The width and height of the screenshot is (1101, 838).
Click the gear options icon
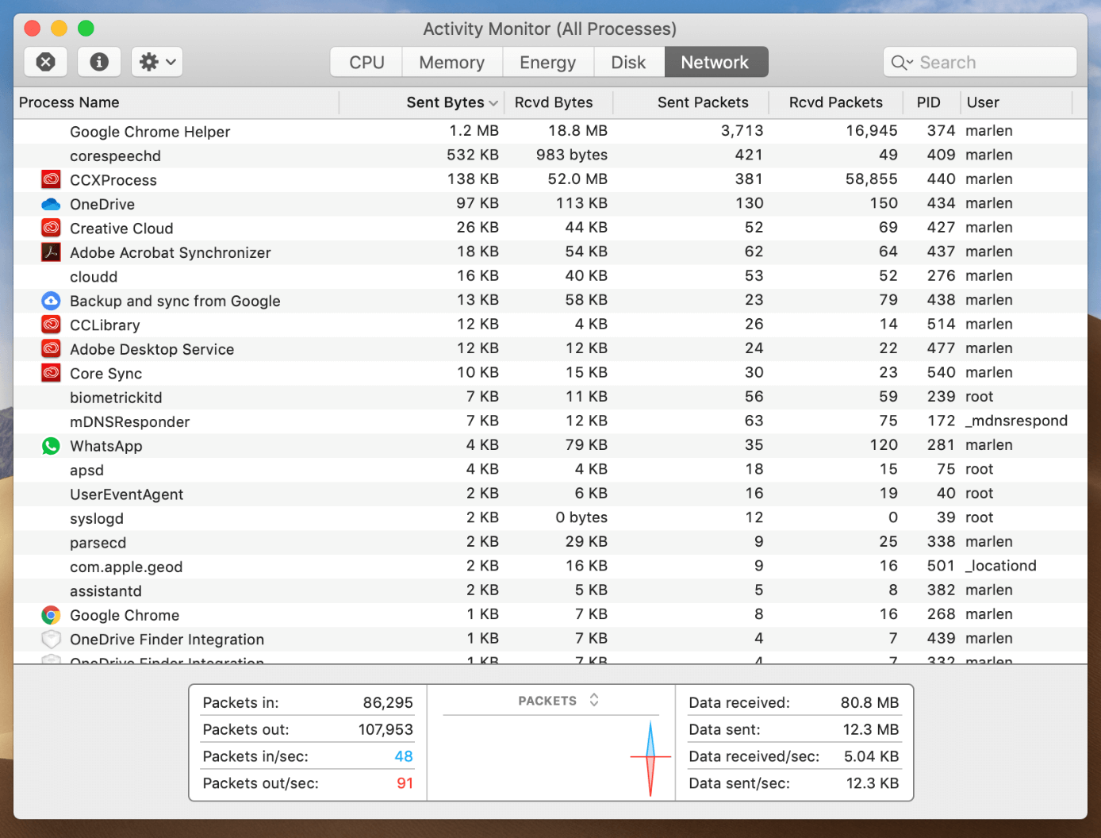click(x=149, y=61)
